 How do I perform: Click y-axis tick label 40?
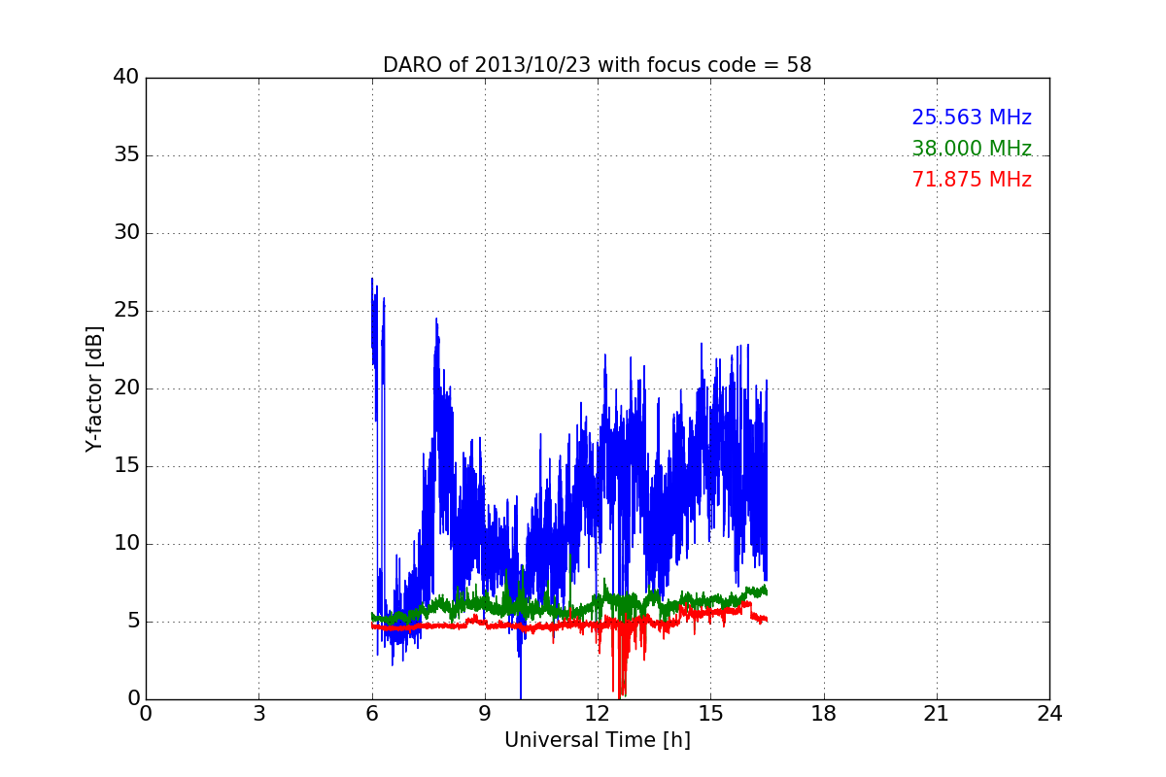[x=126, y=78]
